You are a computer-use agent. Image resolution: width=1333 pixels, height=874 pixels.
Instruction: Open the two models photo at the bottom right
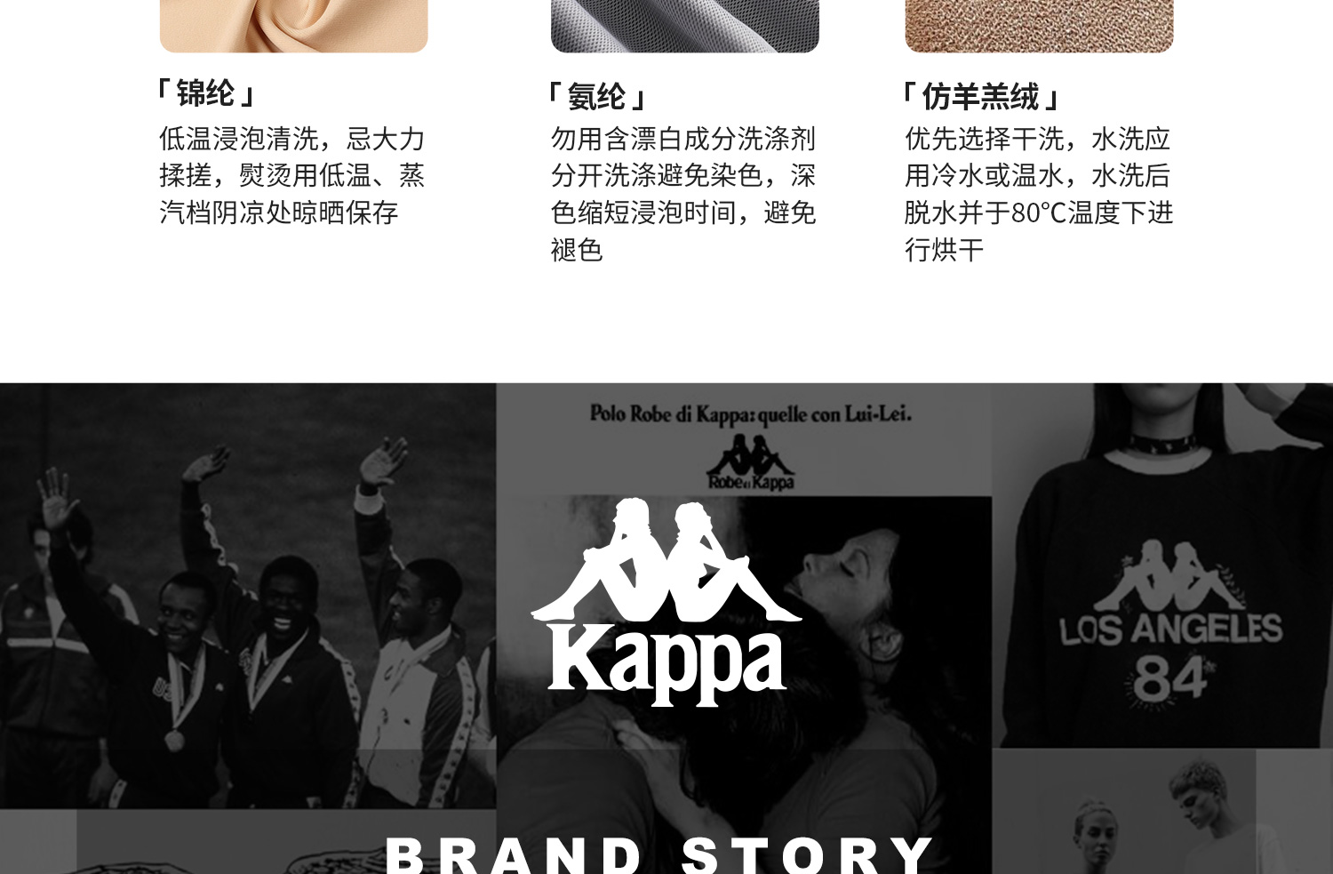pos(1162,811)
